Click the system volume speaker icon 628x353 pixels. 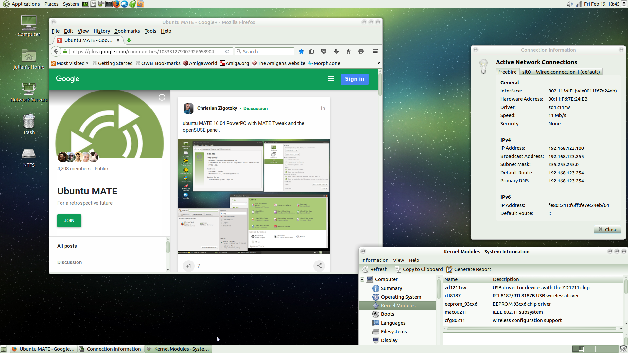pos(569,4)
